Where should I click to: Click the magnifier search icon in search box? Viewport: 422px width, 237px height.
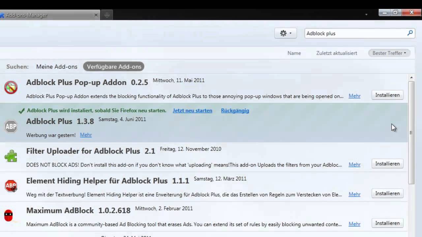coord(410,33)
